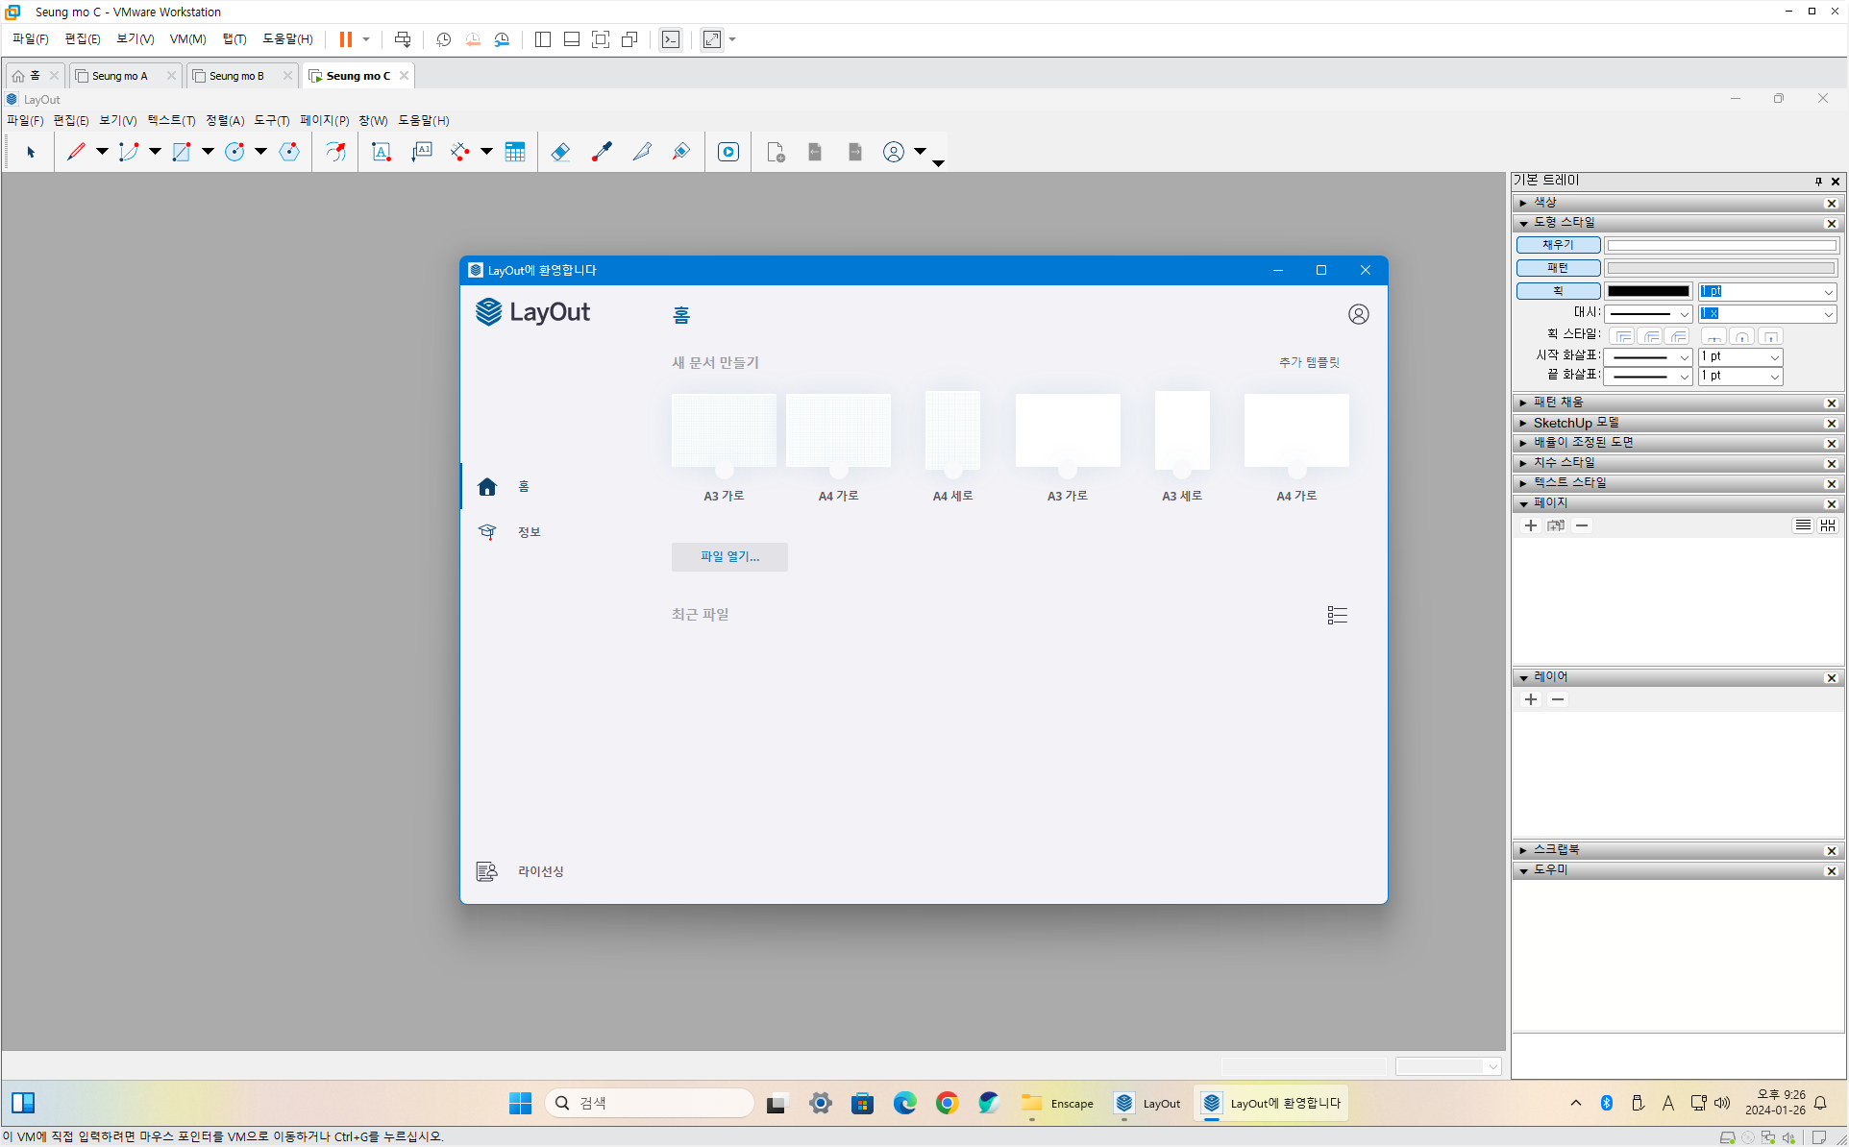Expand the 색상 panel
Image resolution: width=1849 pixels, height=1147 pixels.
[1544, 203]
